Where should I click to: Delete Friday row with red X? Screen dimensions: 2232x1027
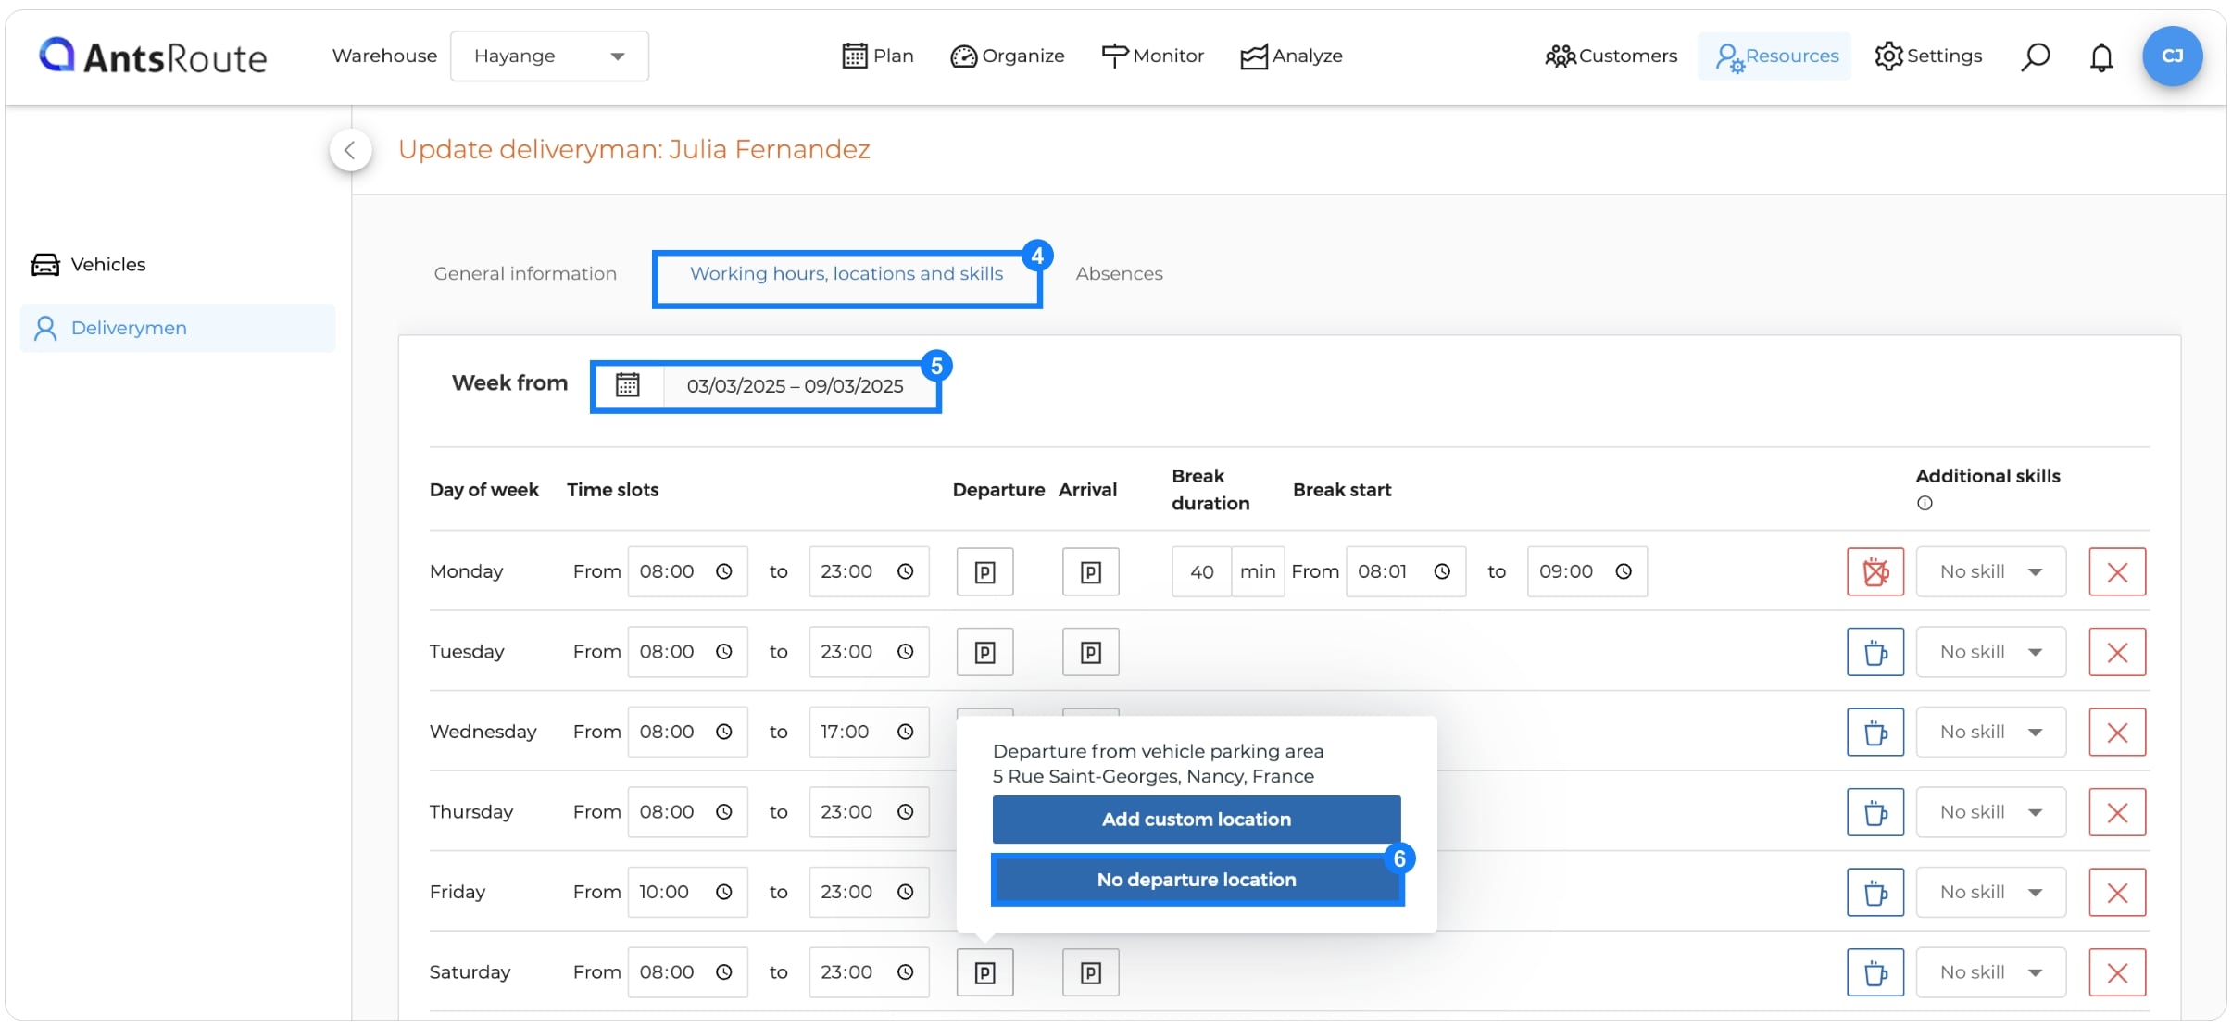2117,893
